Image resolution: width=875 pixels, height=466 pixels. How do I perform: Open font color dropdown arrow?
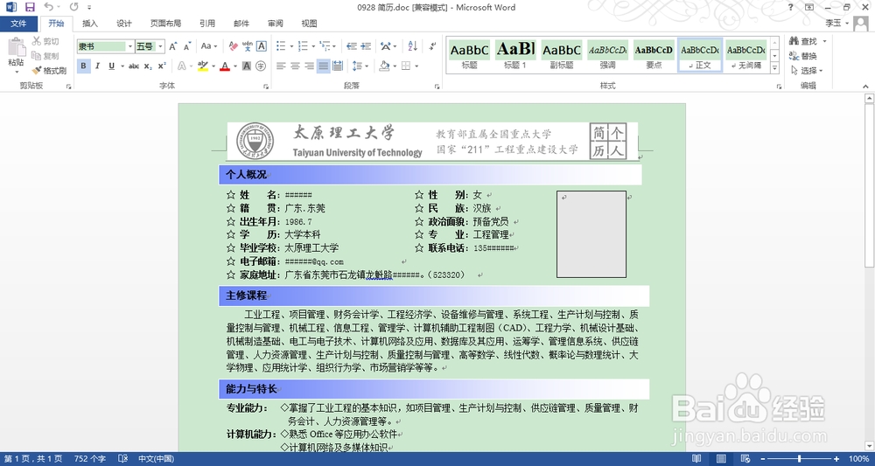[x=235, y=66]
